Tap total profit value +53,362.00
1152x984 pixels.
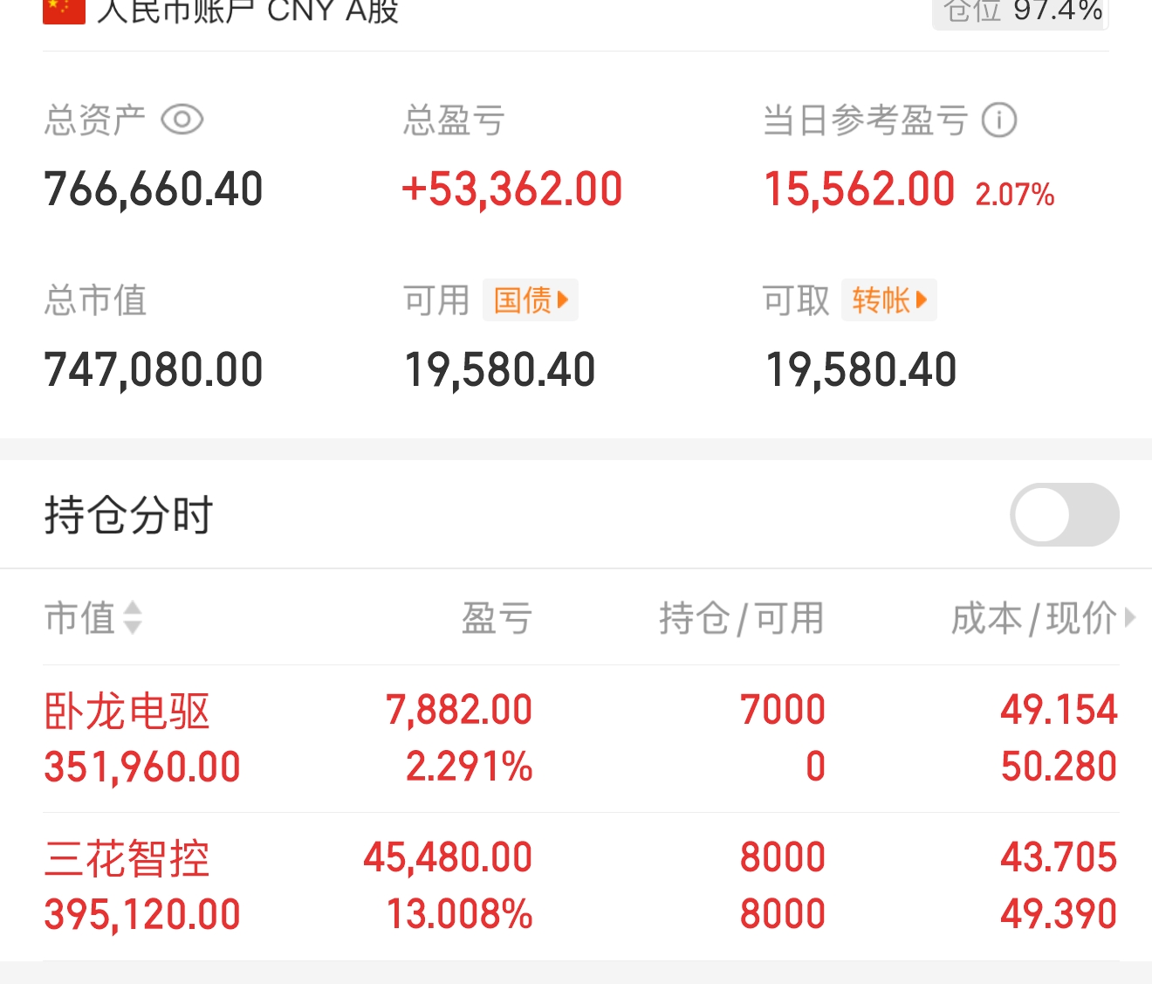tap(512, 189)
